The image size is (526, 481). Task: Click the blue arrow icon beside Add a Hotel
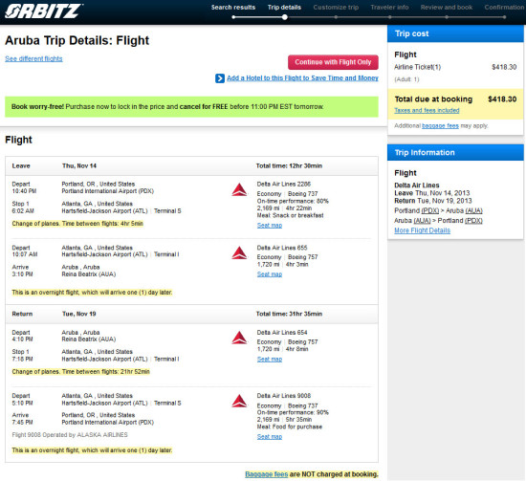[220, 78]
